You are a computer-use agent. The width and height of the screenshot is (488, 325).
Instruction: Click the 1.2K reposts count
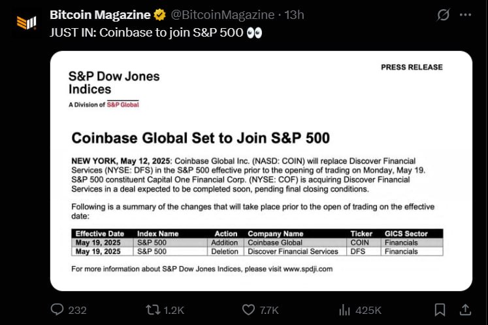click(x=174, y=311)
